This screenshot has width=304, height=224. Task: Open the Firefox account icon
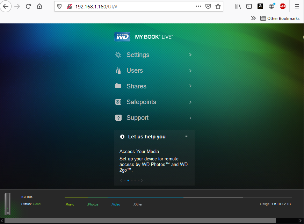pos(272,6)
